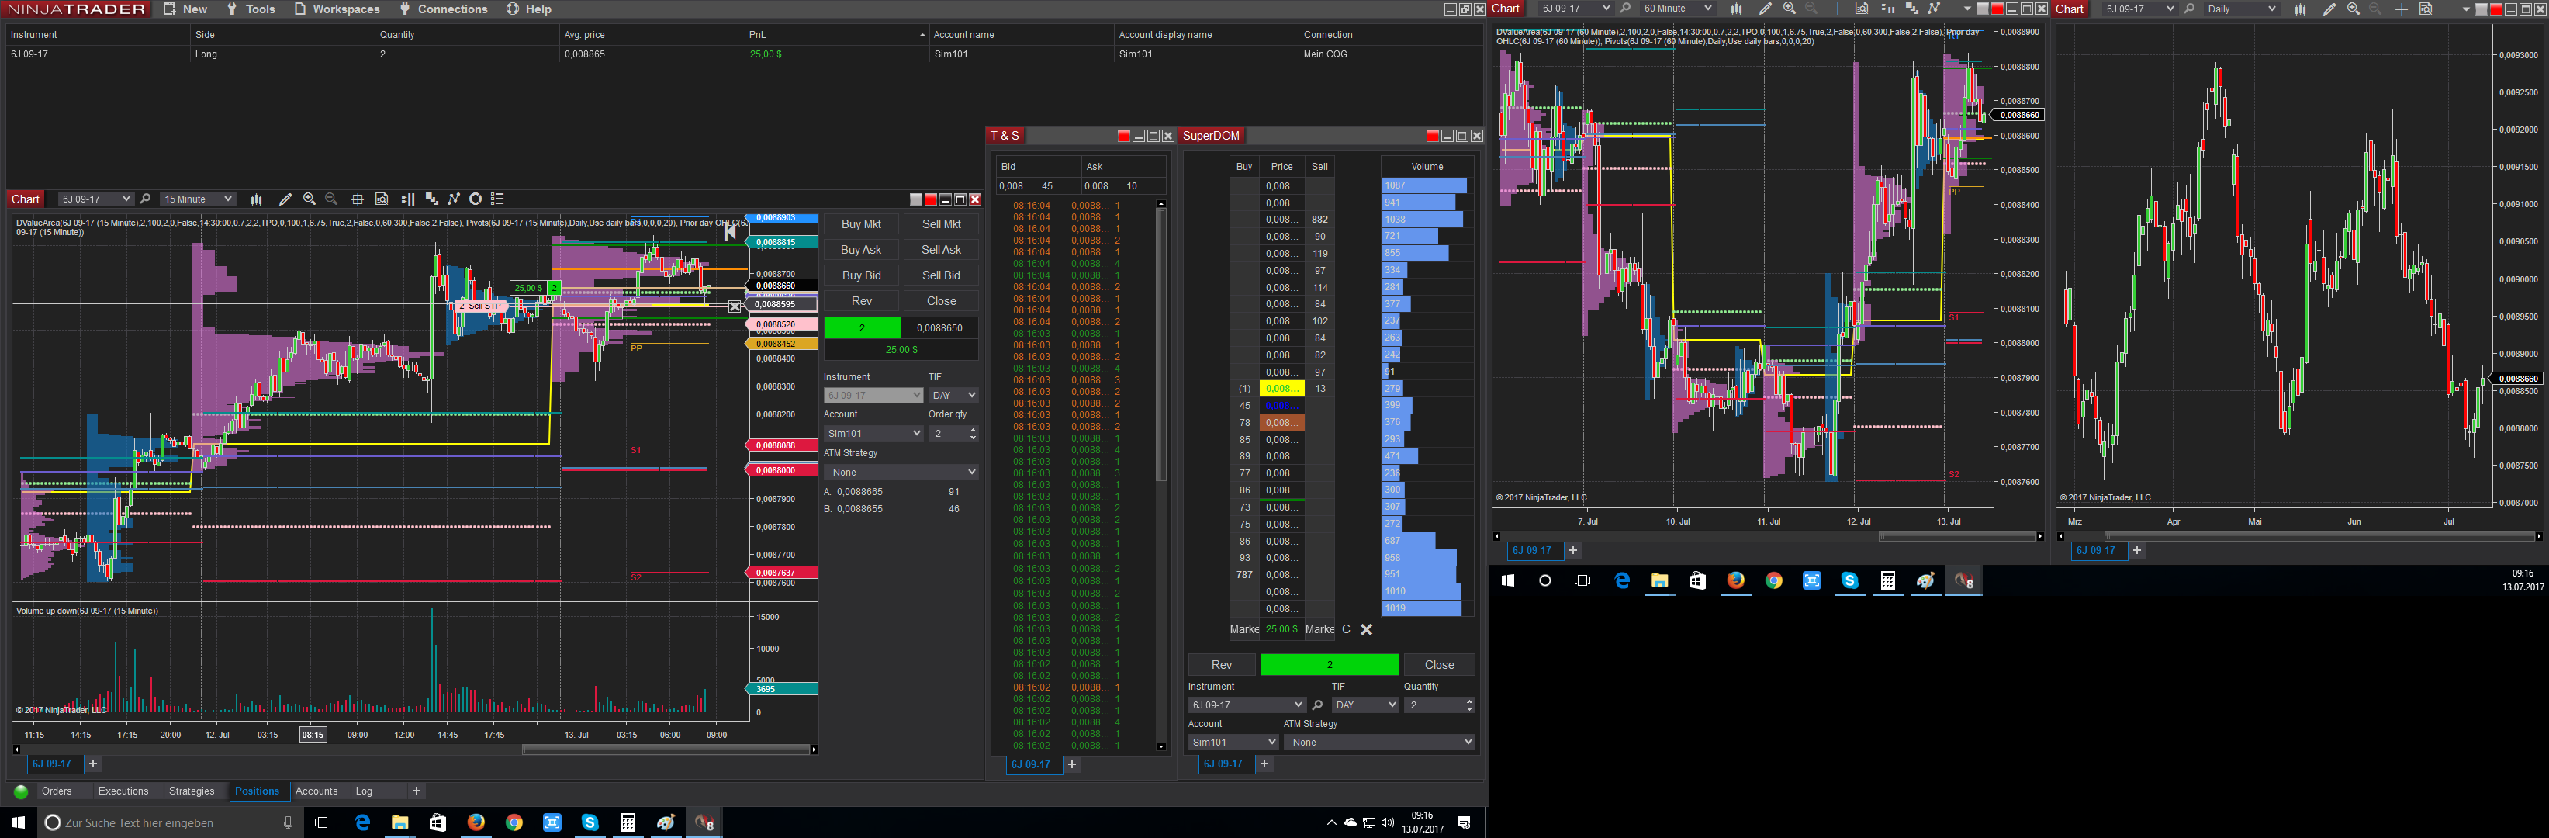This screenshot has width=2549, height=838.
Task: Open indicators dialog in 15 Minute chart
Action: click(431, 199)
